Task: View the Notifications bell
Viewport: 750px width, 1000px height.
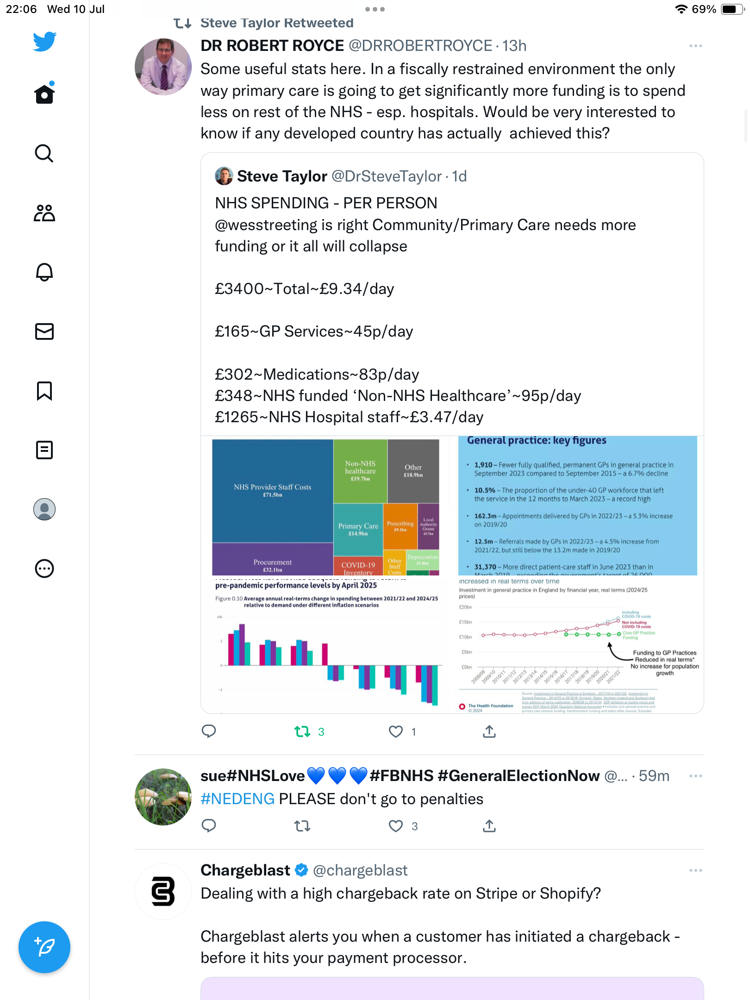Action: coord(44,272)
